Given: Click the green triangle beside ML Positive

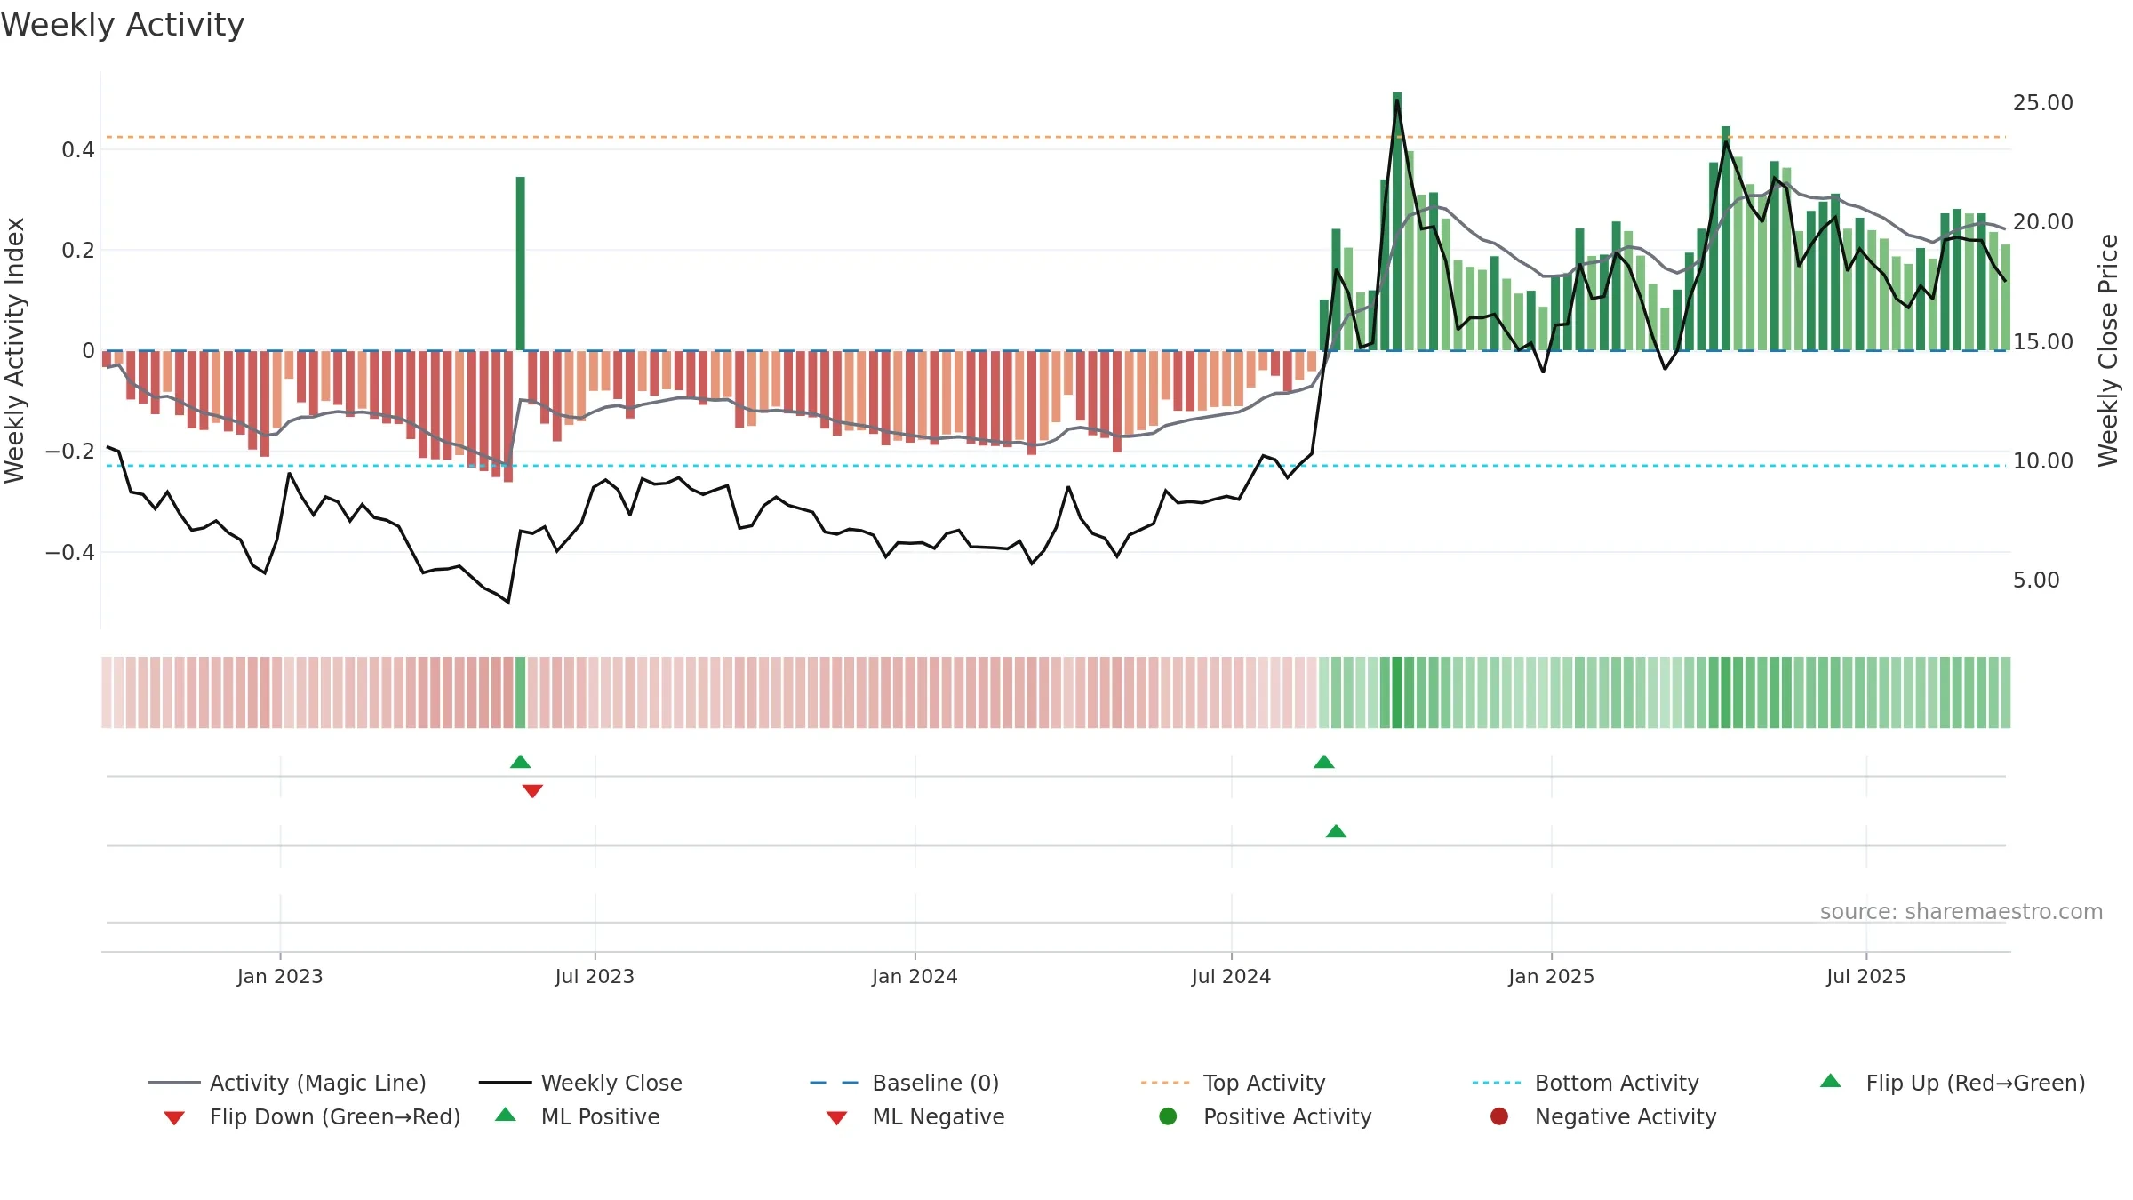Looking at the screenshot, I should pos(506,1115).
